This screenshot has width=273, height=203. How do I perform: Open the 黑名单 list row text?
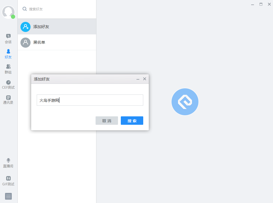click(x=39, y=42)
